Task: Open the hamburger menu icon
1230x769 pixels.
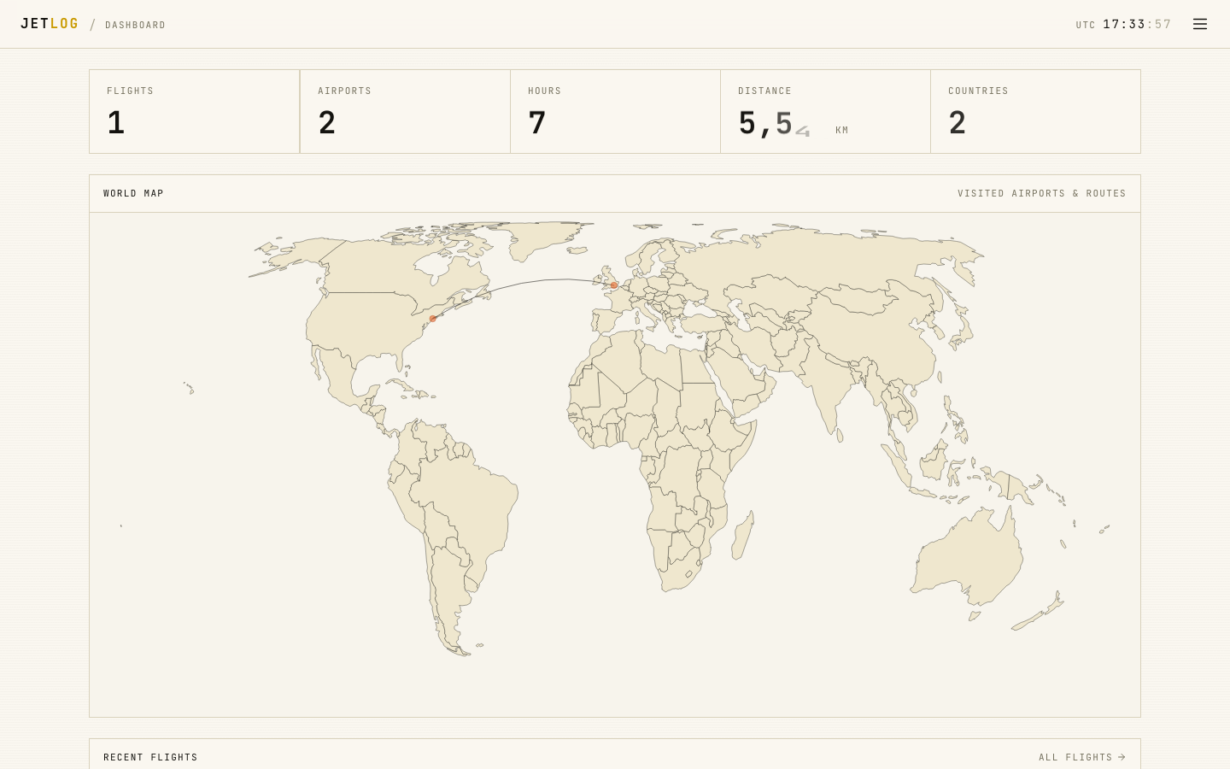Action: (1200, 24)
